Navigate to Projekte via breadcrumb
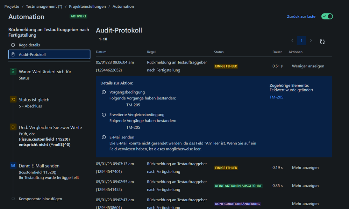Image resolution: width=349 pixels, height=209 pixels. tap(12, 6)
